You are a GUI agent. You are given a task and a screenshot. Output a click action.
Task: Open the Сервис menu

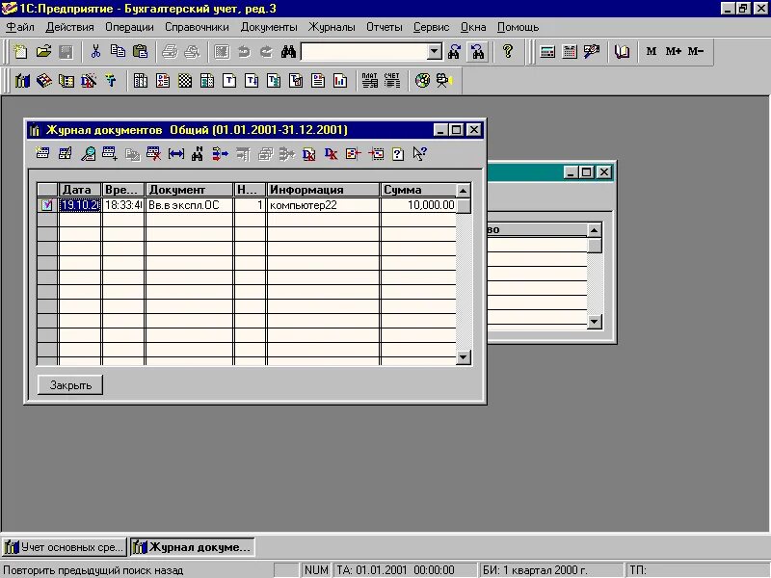[x=431, y=27]
